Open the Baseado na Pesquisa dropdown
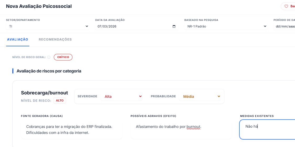 (x=226, y=26)
